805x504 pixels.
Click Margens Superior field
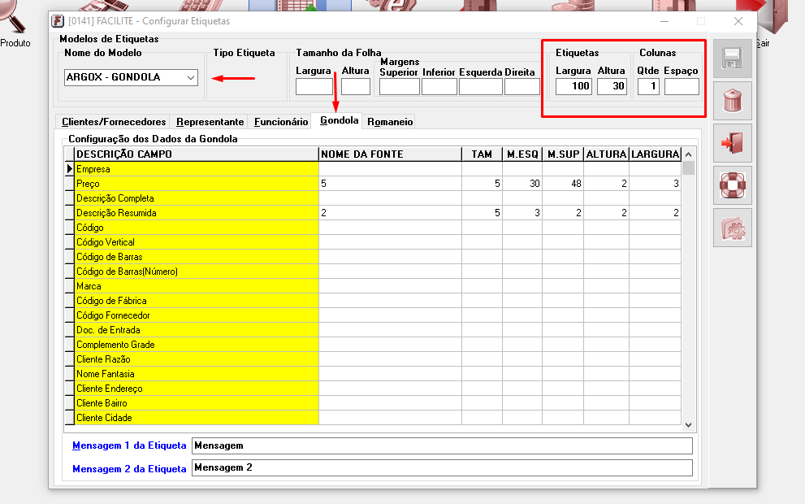(x=400, y=86)
